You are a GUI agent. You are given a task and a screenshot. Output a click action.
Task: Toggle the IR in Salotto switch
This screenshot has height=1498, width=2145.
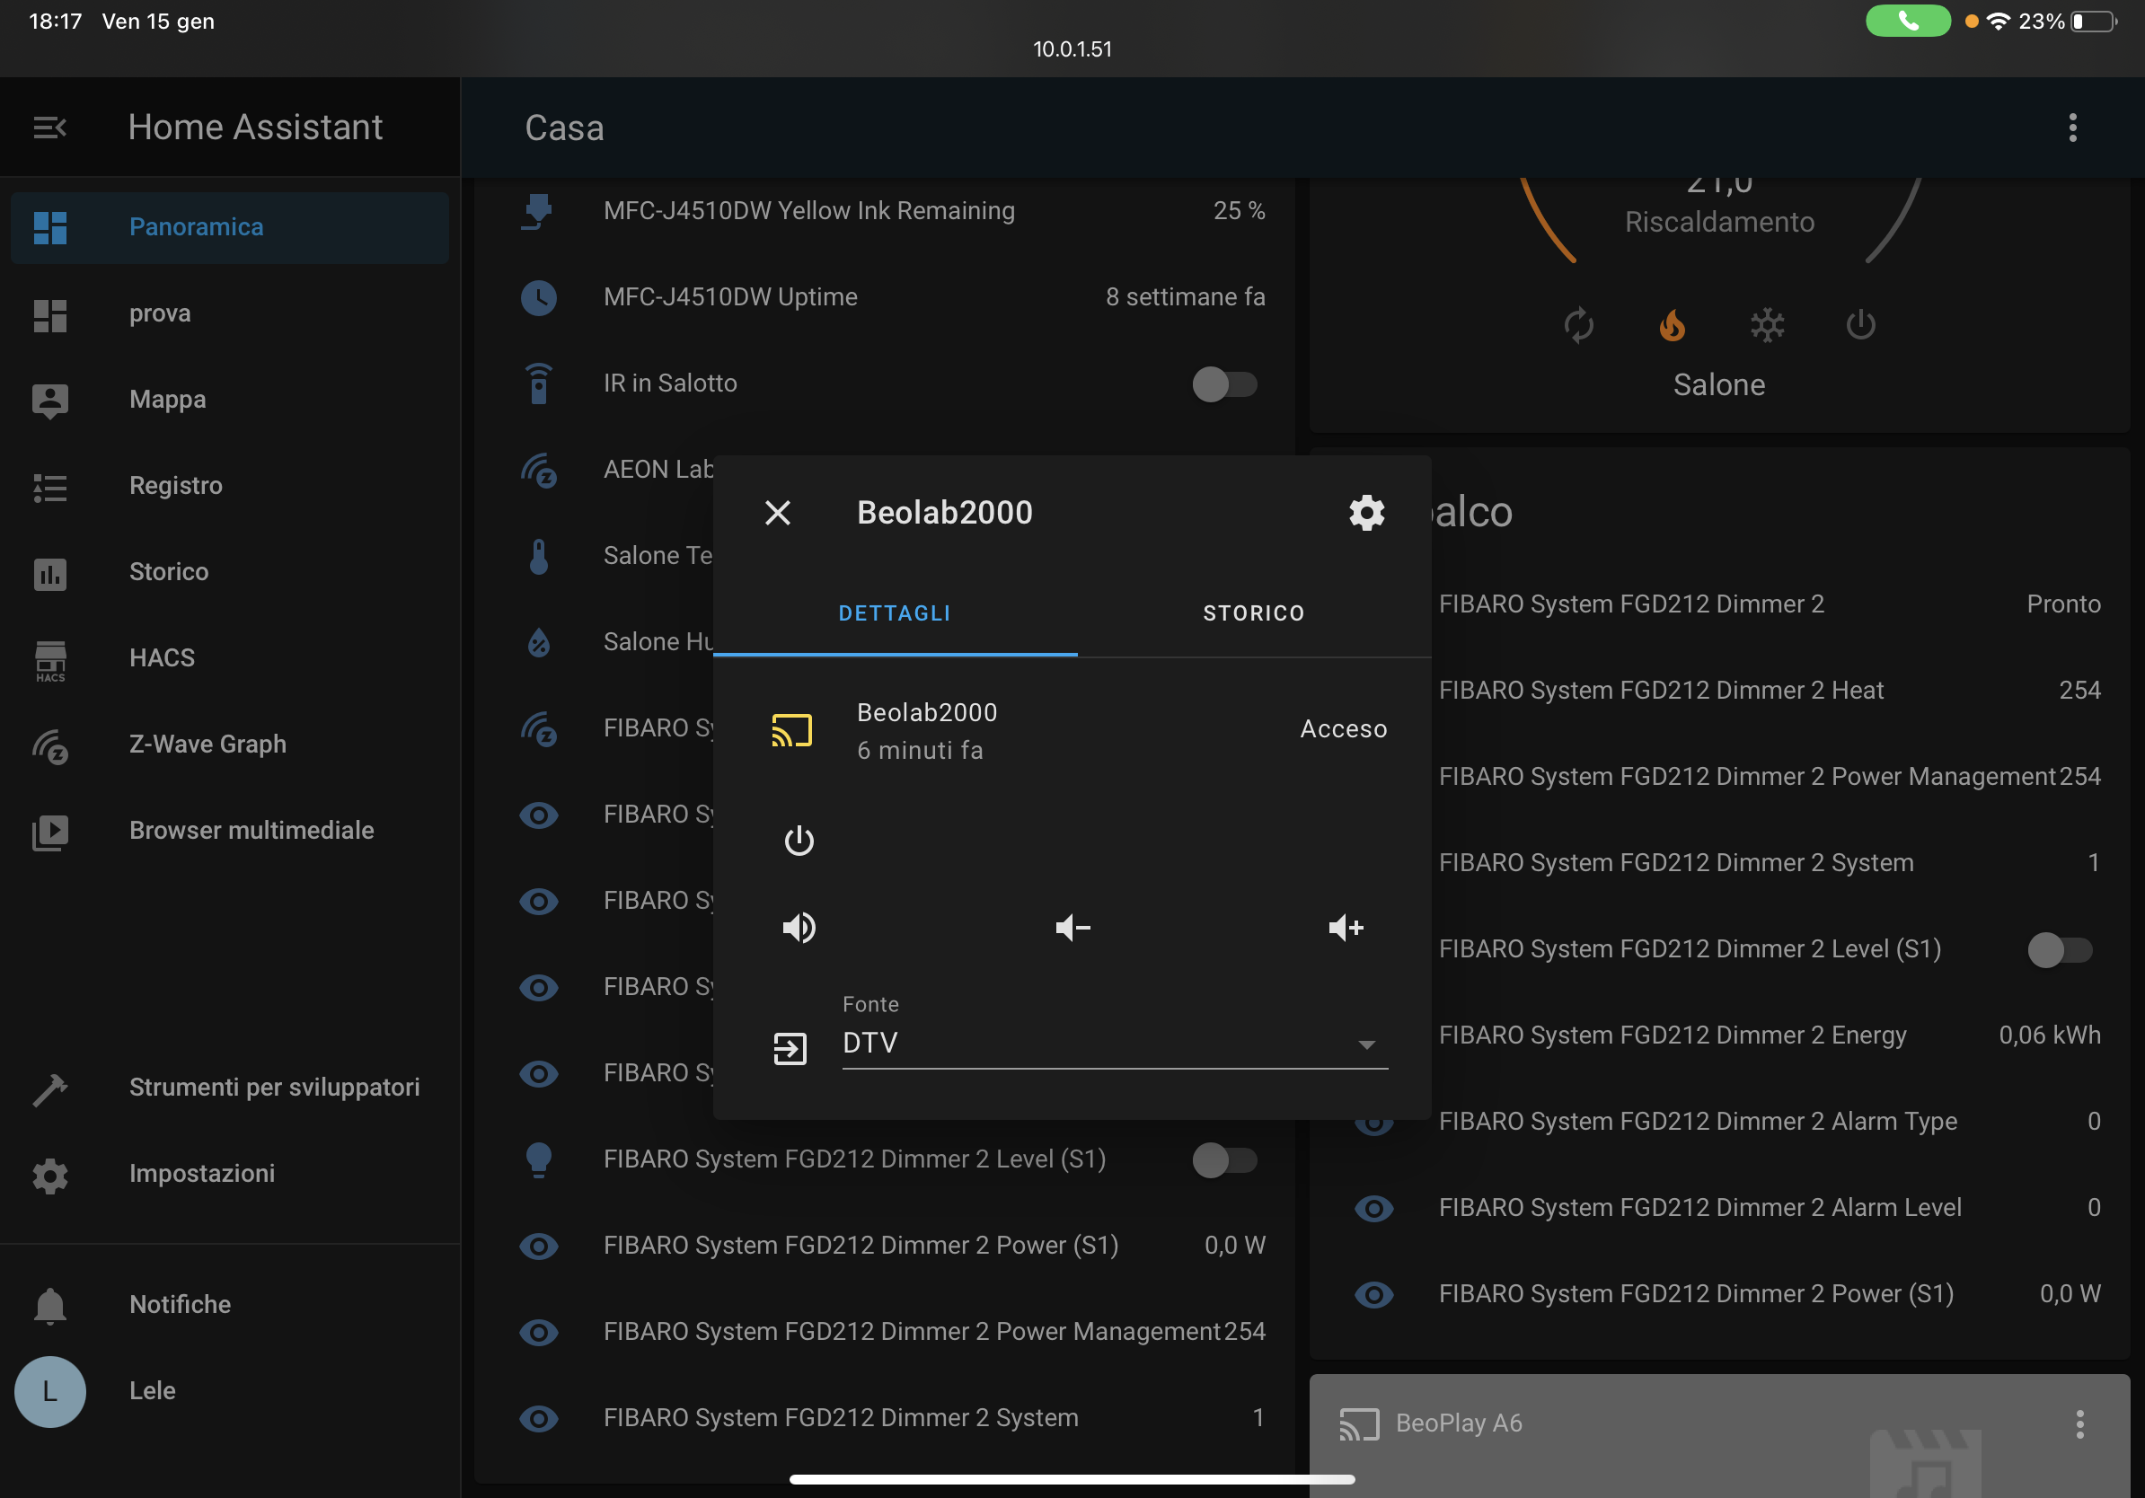(x=1223, y=383)
